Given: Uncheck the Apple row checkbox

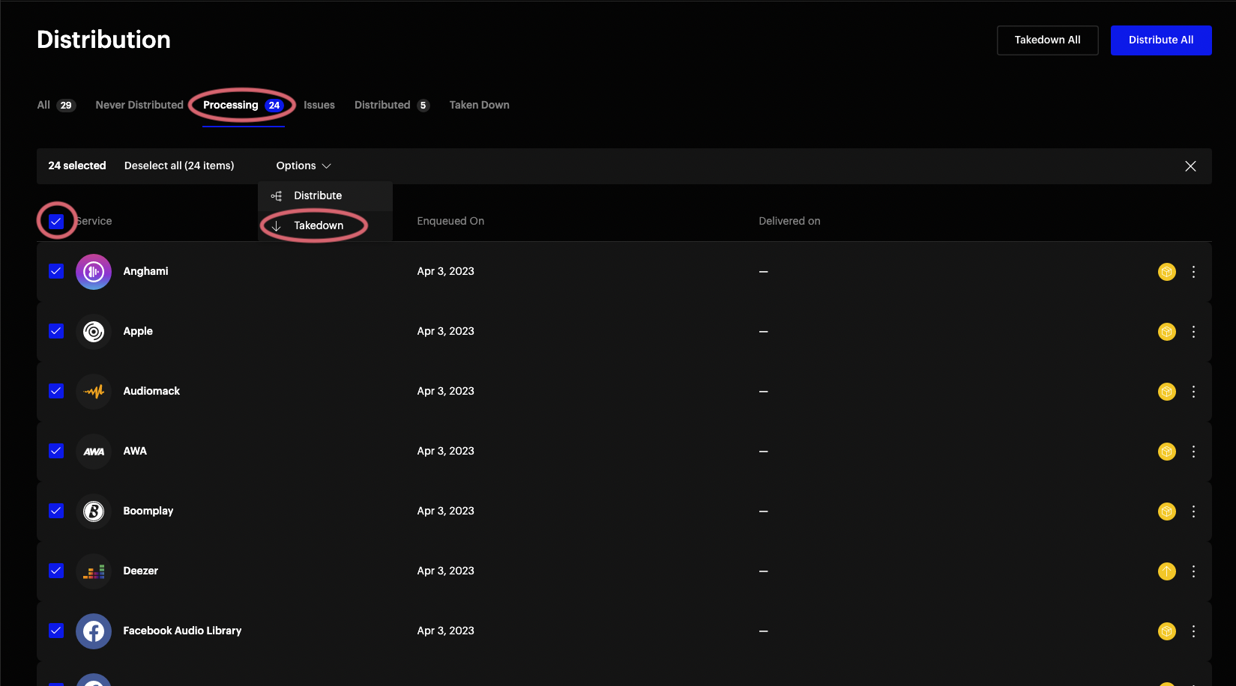Looking at the screenshot, I should [x=56, y=331].
